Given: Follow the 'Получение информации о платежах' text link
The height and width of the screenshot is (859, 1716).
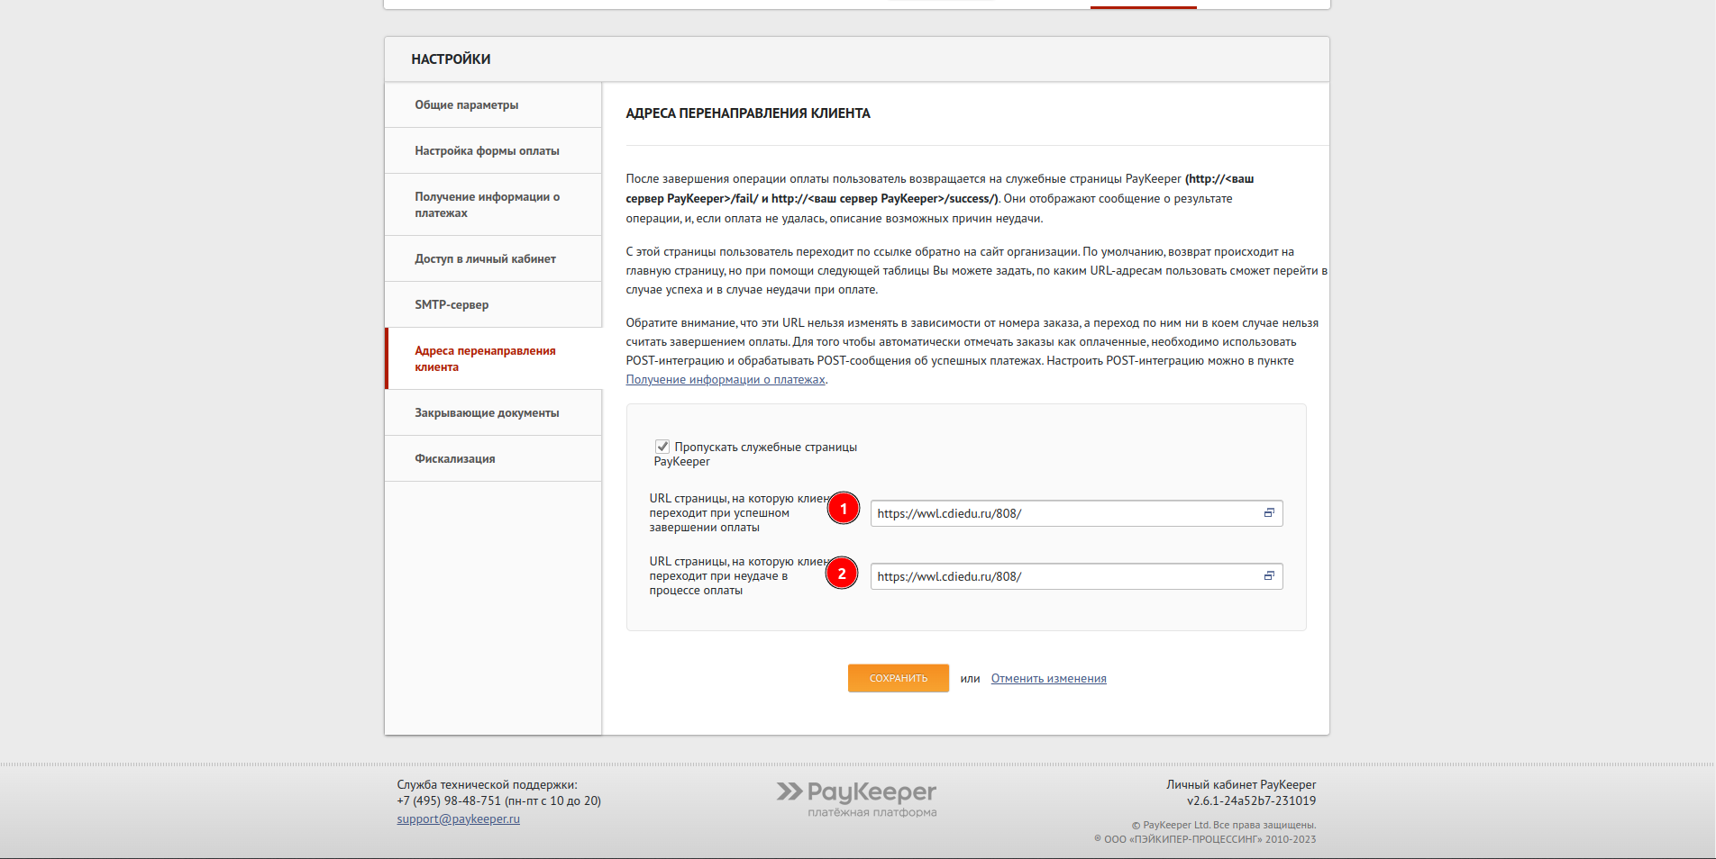Looking at the screenshot, I should 726,380.
